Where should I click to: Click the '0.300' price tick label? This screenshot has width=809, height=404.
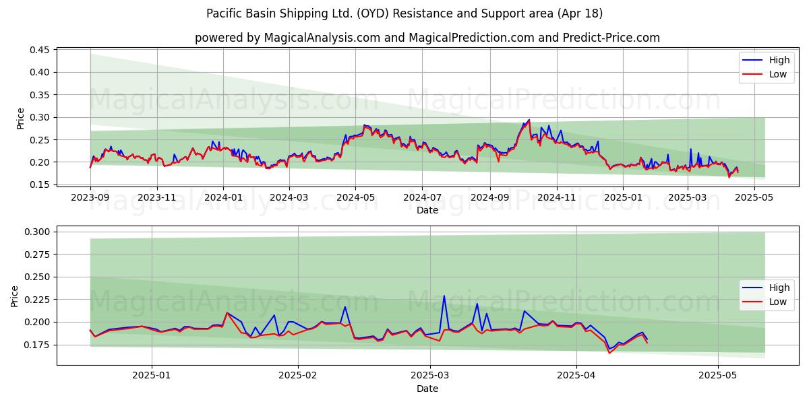tap(37, 232)
